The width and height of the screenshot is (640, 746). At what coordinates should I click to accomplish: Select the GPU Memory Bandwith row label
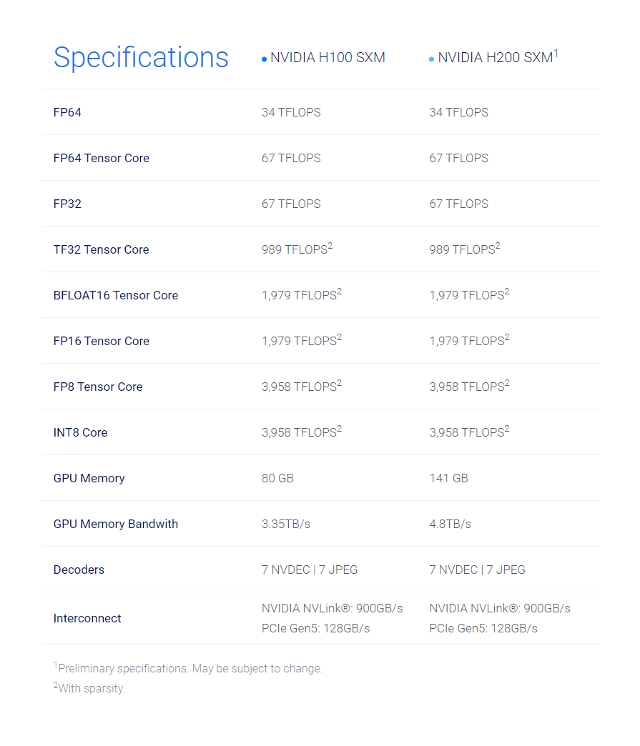click(115, 524)
